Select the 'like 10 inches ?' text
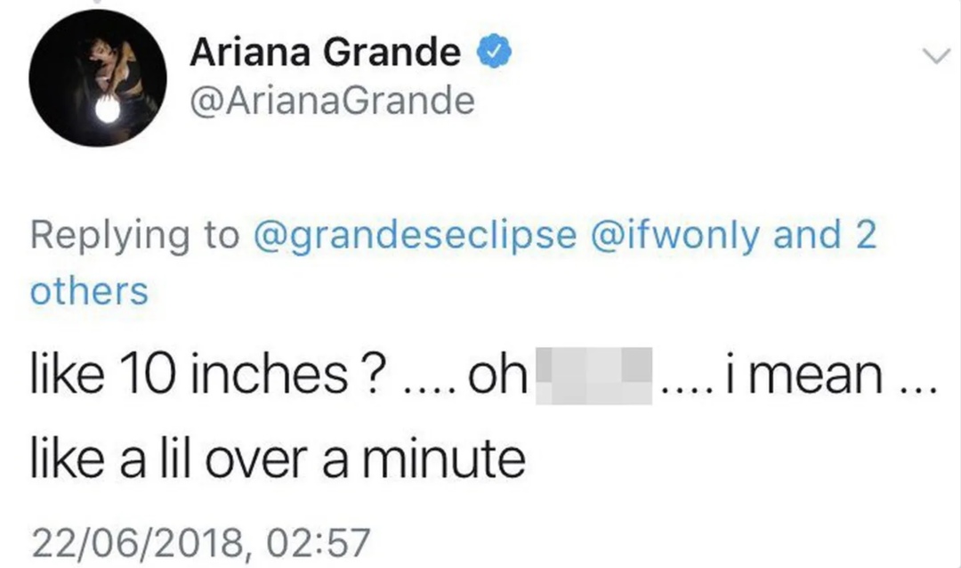 [208, 374]
